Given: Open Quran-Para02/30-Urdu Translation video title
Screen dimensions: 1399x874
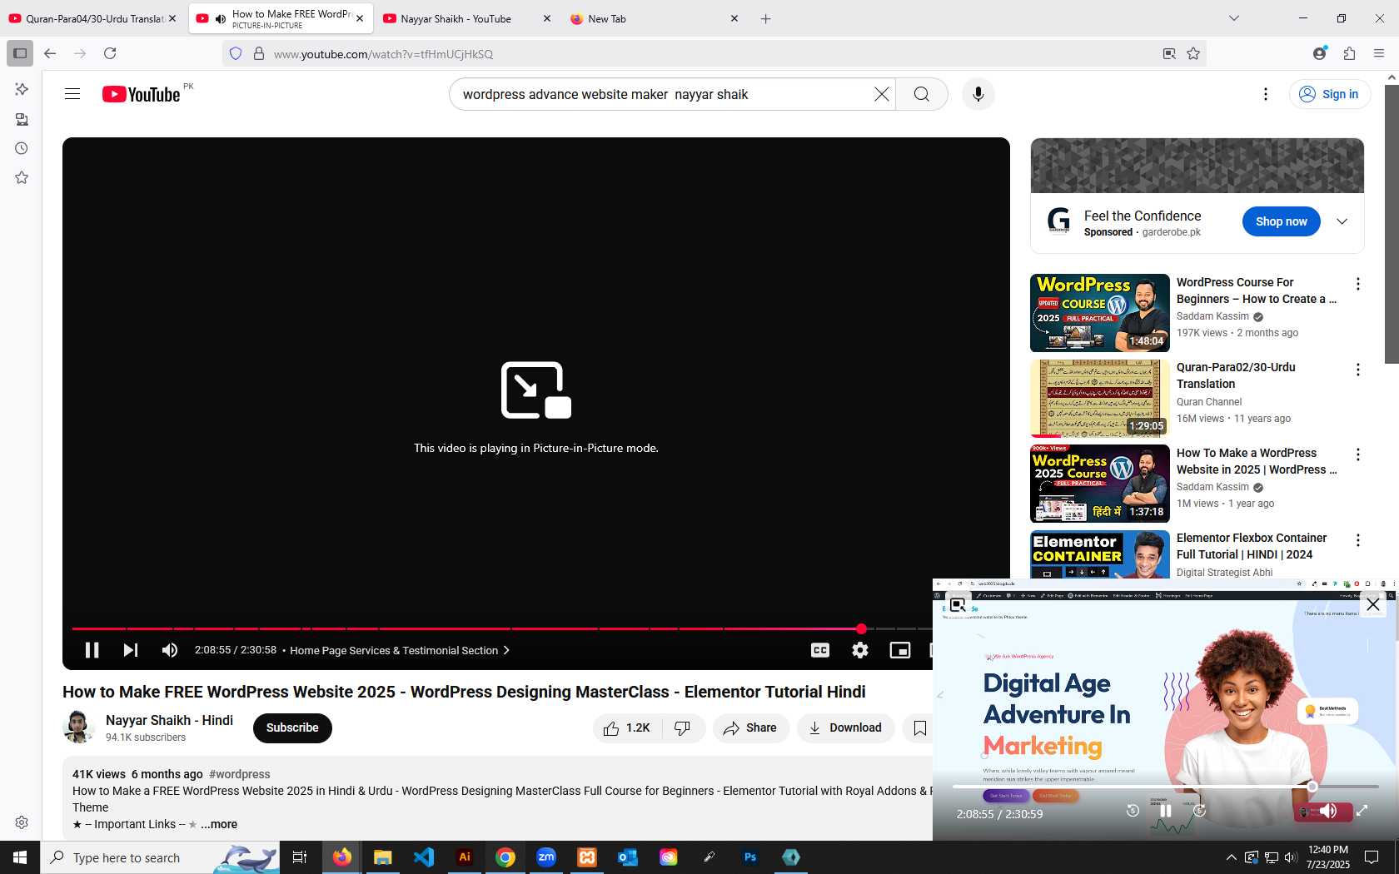Looking at the screenshot, I should [x=1236, y=375].
